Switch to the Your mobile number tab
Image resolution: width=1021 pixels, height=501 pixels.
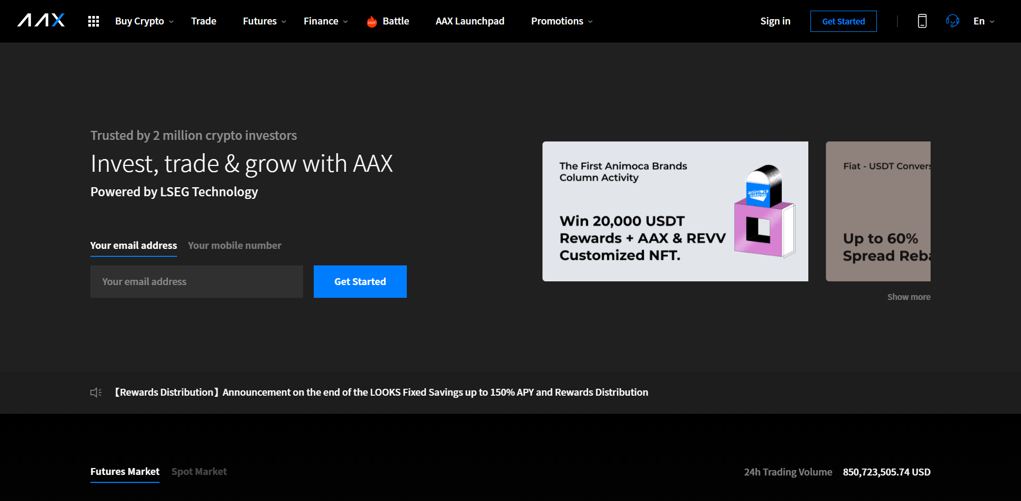click(235, 246)
